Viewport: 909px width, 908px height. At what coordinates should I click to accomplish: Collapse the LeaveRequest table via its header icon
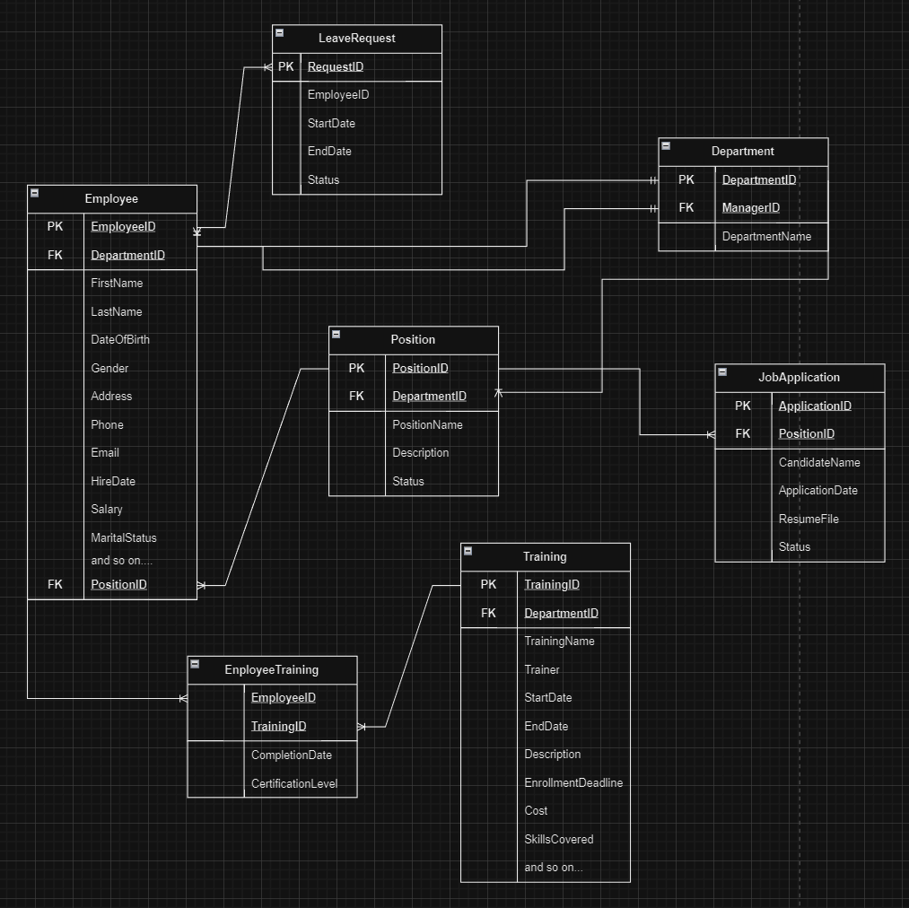pyautogui.click(x=280, y=32)
